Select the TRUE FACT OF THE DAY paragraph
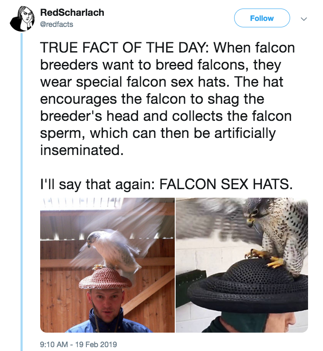 (x=167, y=99)
